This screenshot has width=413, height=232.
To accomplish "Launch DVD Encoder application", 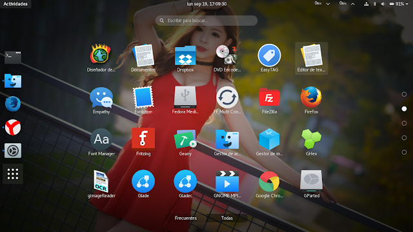I will coord(227,55).
